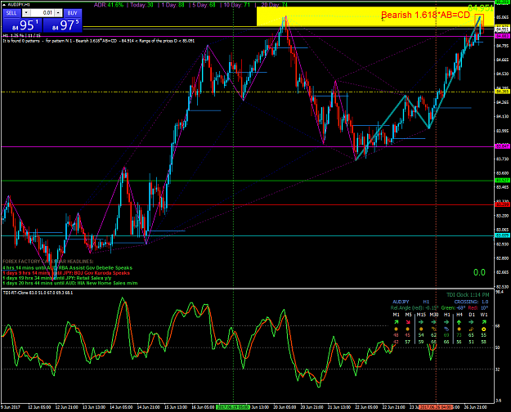Viewport: 511px width, 412px height.
Task: Click the H4 timeframe label in TDI dashboard
Action: click(459, 315)
